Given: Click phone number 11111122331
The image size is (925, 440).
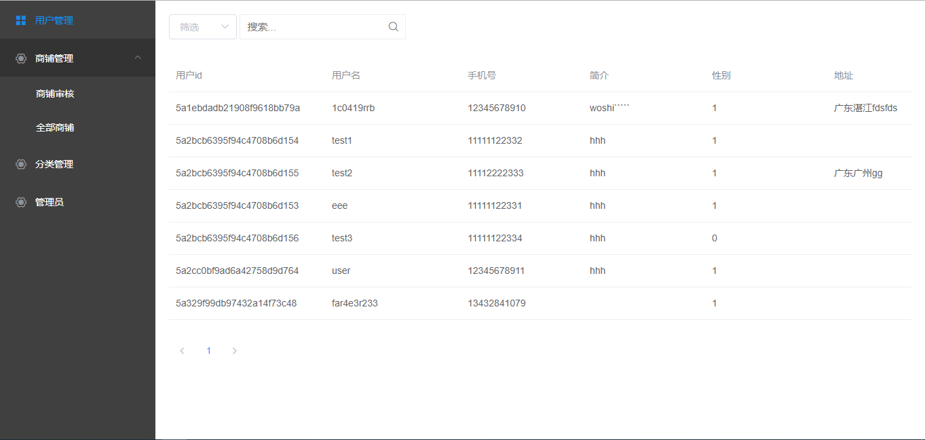Looking at the screenshot, I should [495, 205].
